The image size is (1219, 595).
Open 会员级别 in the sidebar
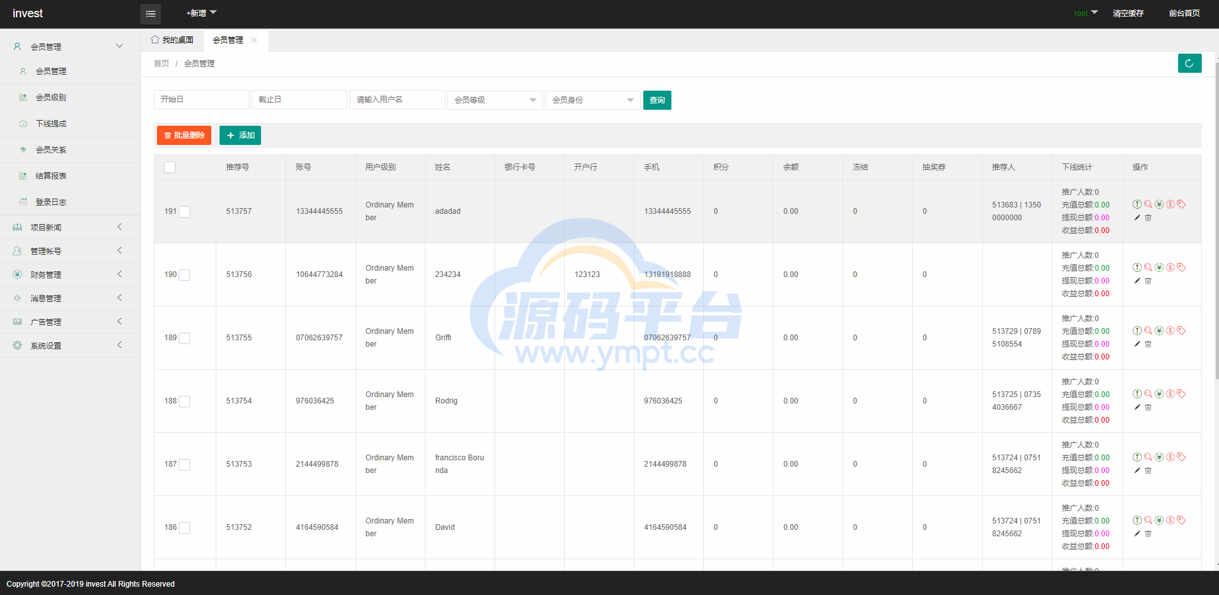pos(70,97)
